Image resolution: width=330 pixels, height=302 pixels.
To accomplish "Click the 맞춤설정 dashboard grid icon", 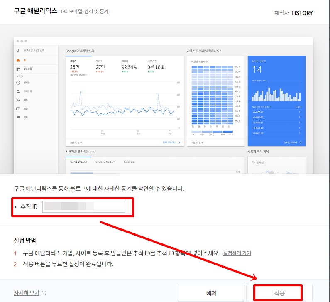I will coord(18,69).
